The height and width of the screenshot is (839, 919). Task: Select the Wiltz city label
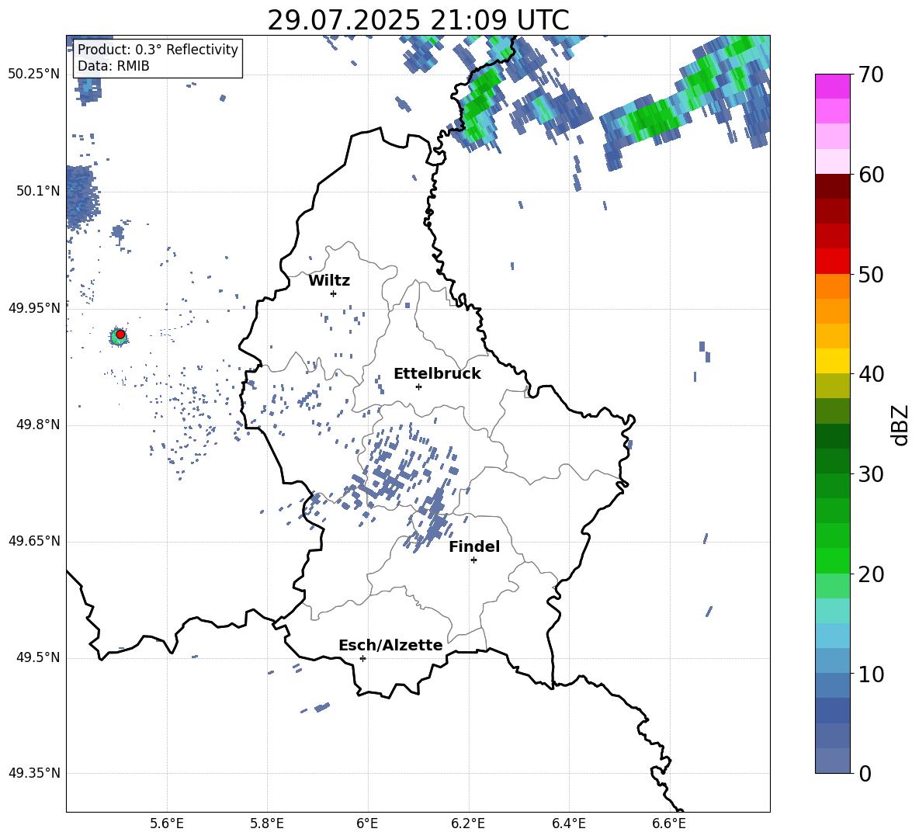point(329,281)
